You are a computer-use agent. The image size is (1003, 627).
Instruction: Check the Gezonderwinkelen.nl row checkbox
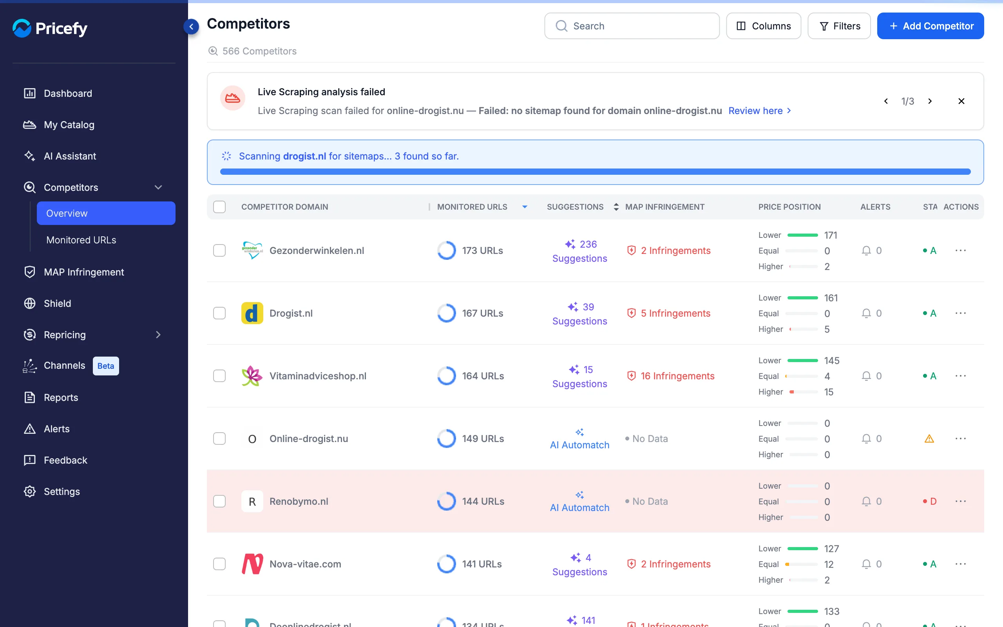point(219,250)
